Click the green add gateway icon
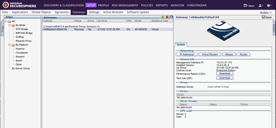 pos(163,17)
